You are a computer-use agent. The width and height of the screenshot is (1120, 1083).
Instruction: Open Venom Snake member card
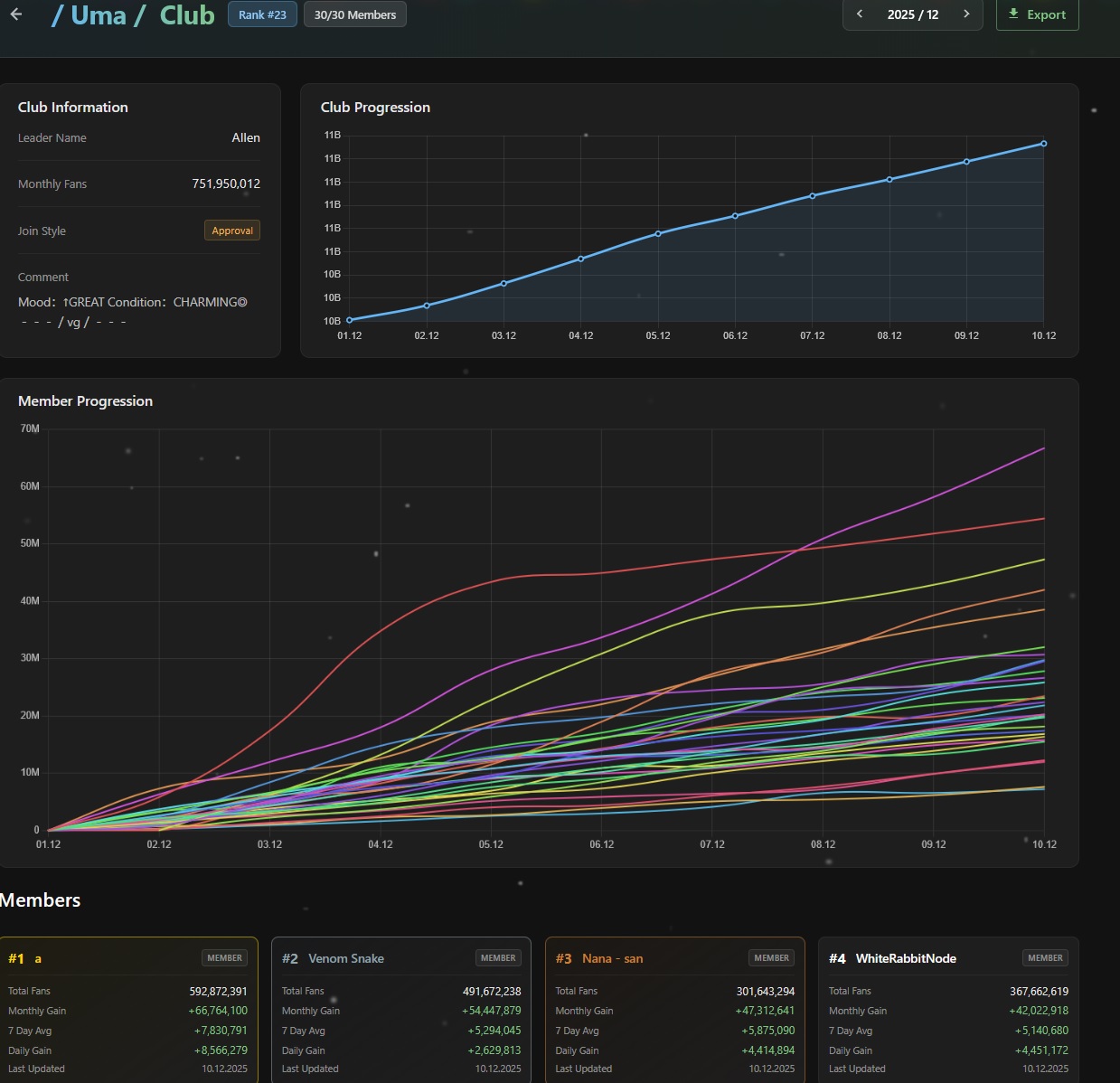[x=401, y=1010]
